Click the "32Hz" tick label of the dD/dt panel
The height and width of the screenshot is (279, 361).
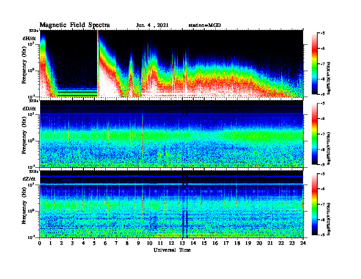[34, 101]
